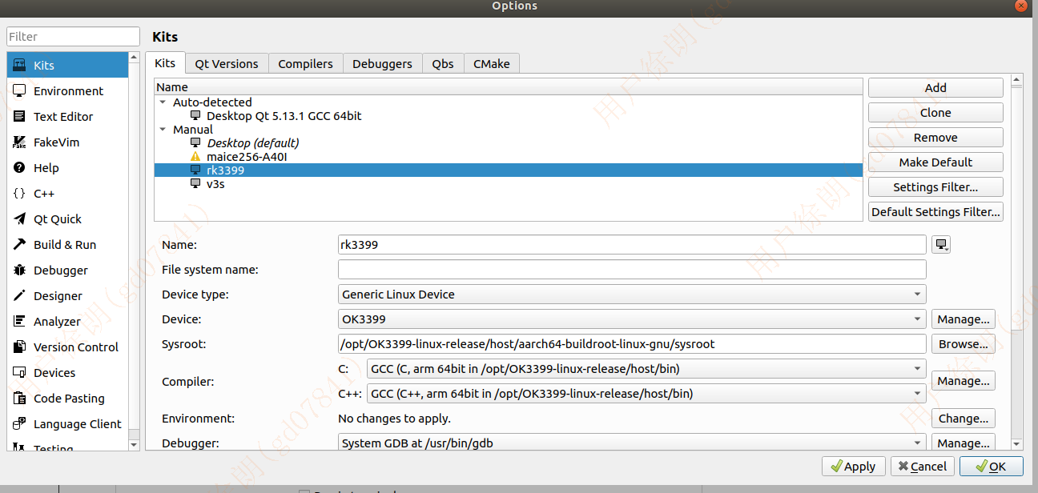Click the Cancel button
1038x493 pixels.
923,467
